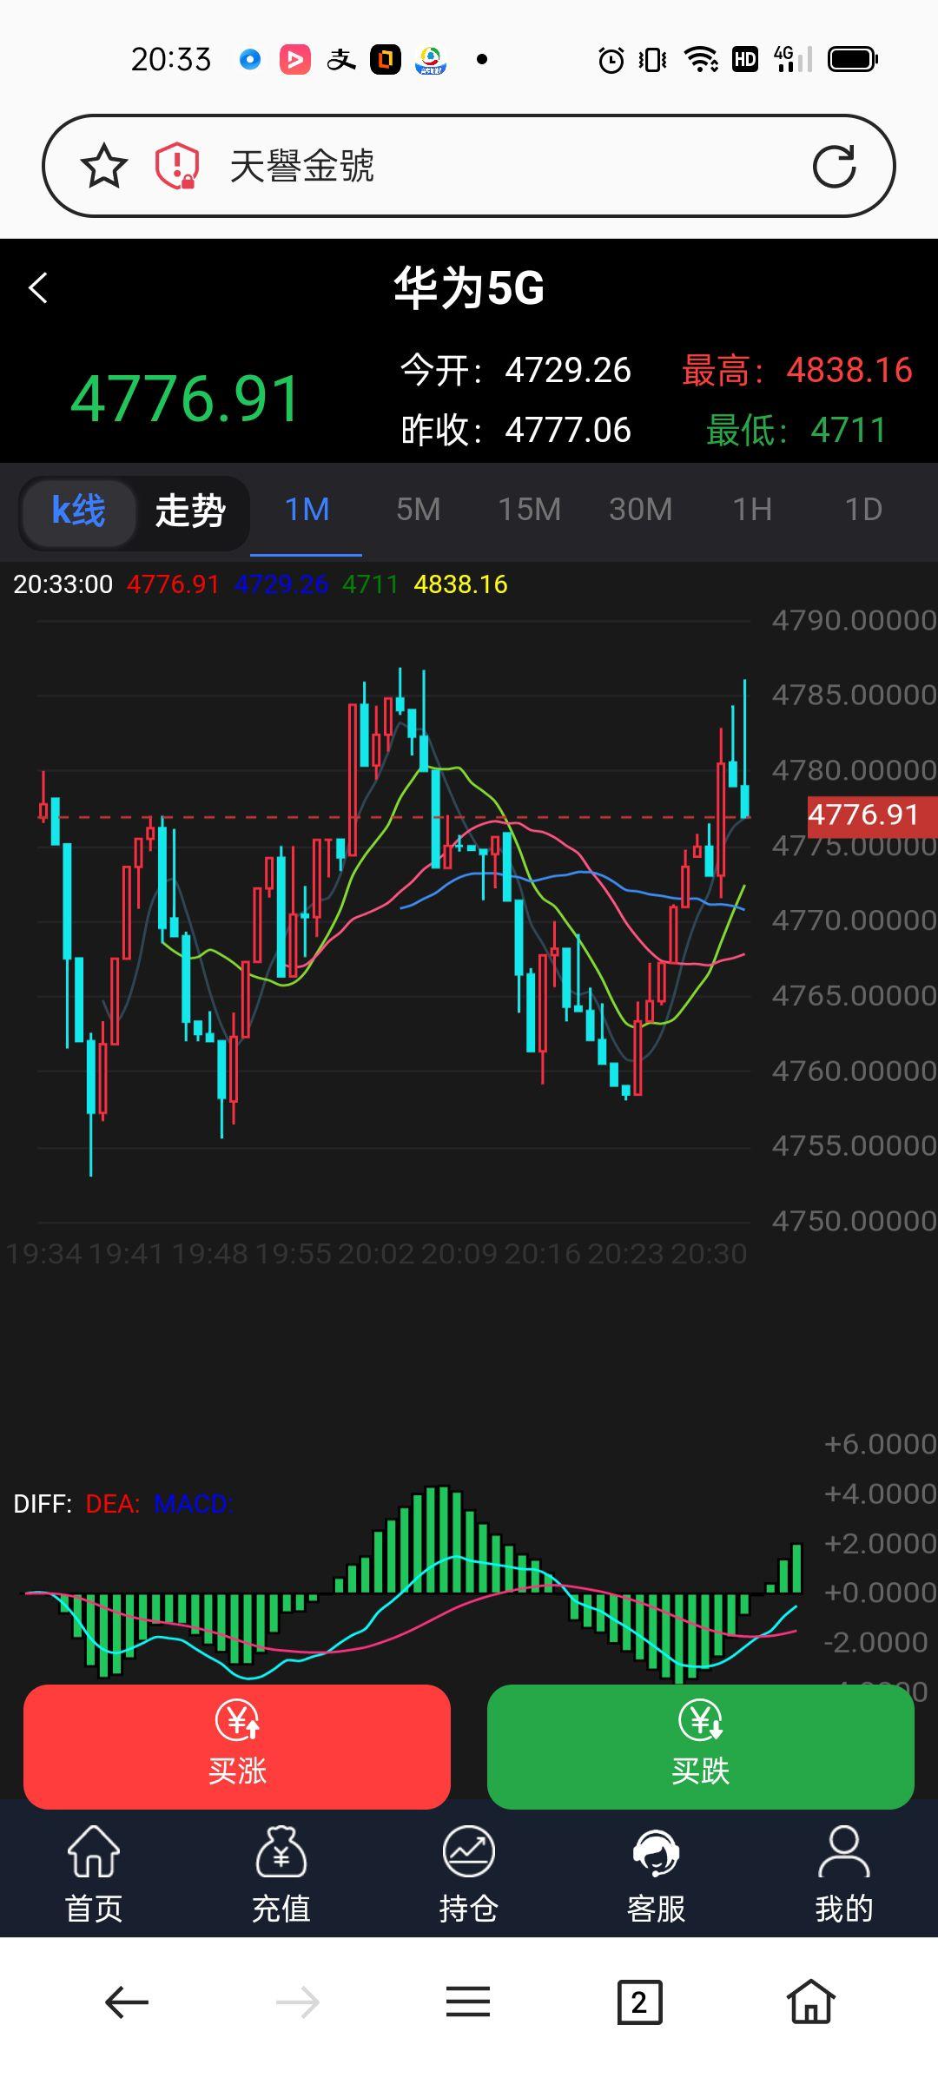This screenshot has width=938, height=2084.
Task: Tap the red security shield warning icon
Action: pos(176,166)
